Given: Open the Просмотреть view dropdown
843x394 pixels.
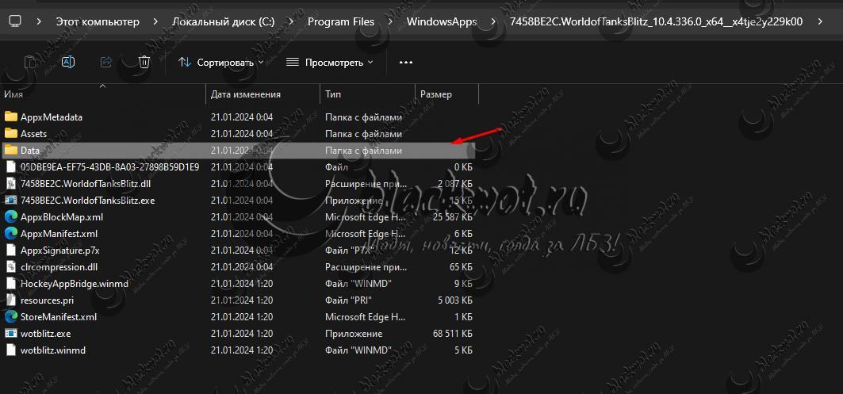Looking at the screenshot, I should (330, 63).
